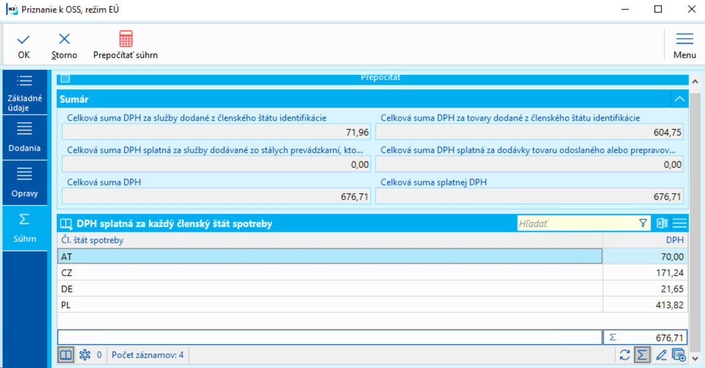Click the snowflake icon in the status bar
This screenshot has width=705, height=368.
[x=86, y=355]
